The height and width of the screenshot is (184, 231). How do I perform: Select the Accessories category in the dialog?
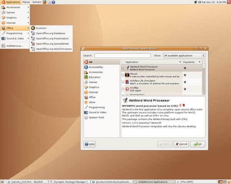coord(102,72)
